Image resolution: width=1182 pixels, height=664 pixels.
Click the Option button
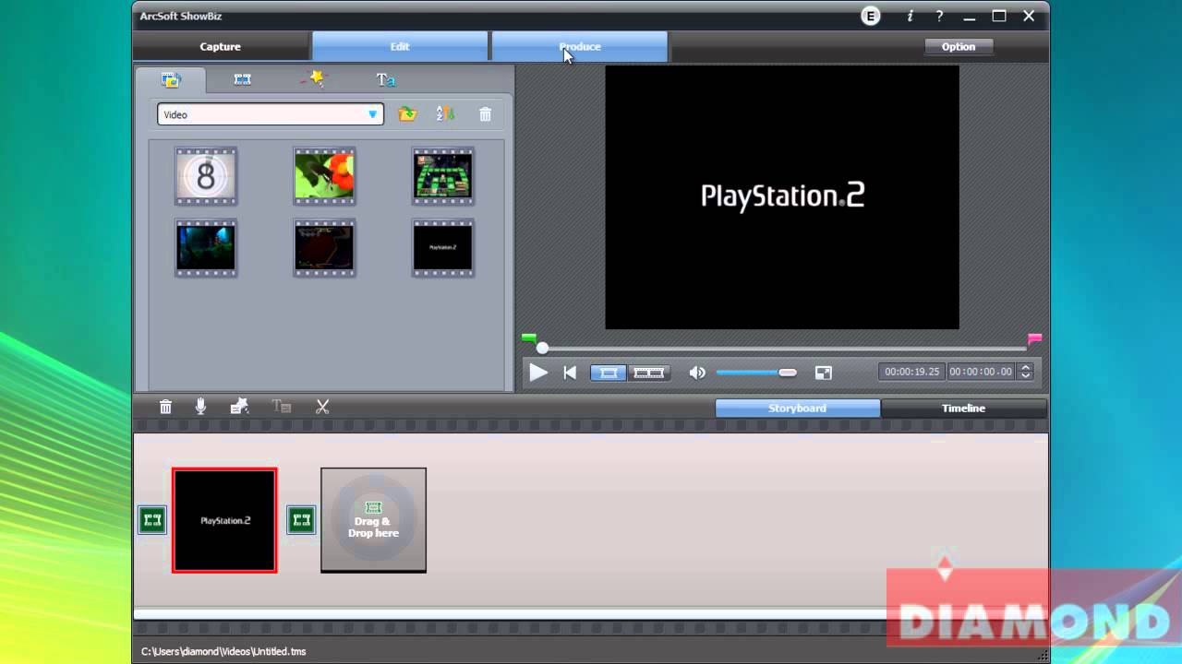[958, 46]
